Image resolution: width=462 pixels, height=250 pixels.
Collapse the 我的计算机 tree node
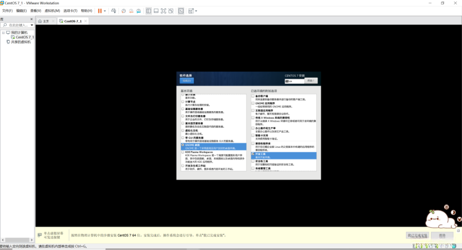click(x=3, y=33)
